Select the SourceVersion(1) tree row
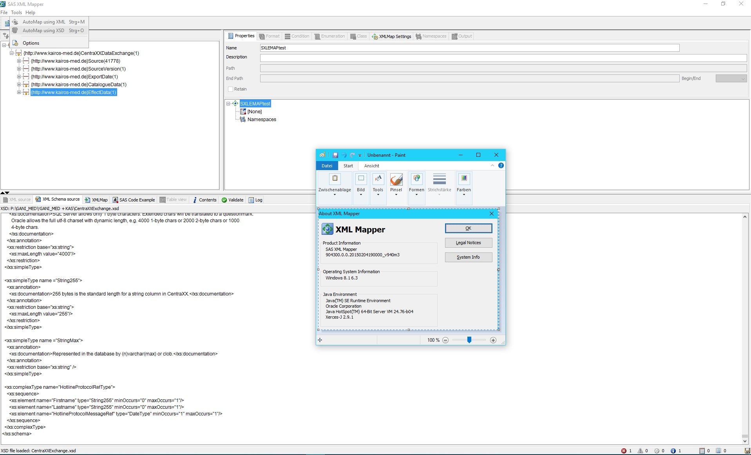Screen dimensions: 751x455 tap(78, 69)
